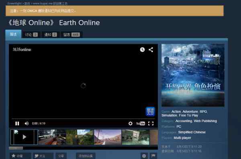Pause the video with the pause button
Image resolution: width=241 pixels, height=159 pixels.
pyautogui.click(x=17, y=123)
